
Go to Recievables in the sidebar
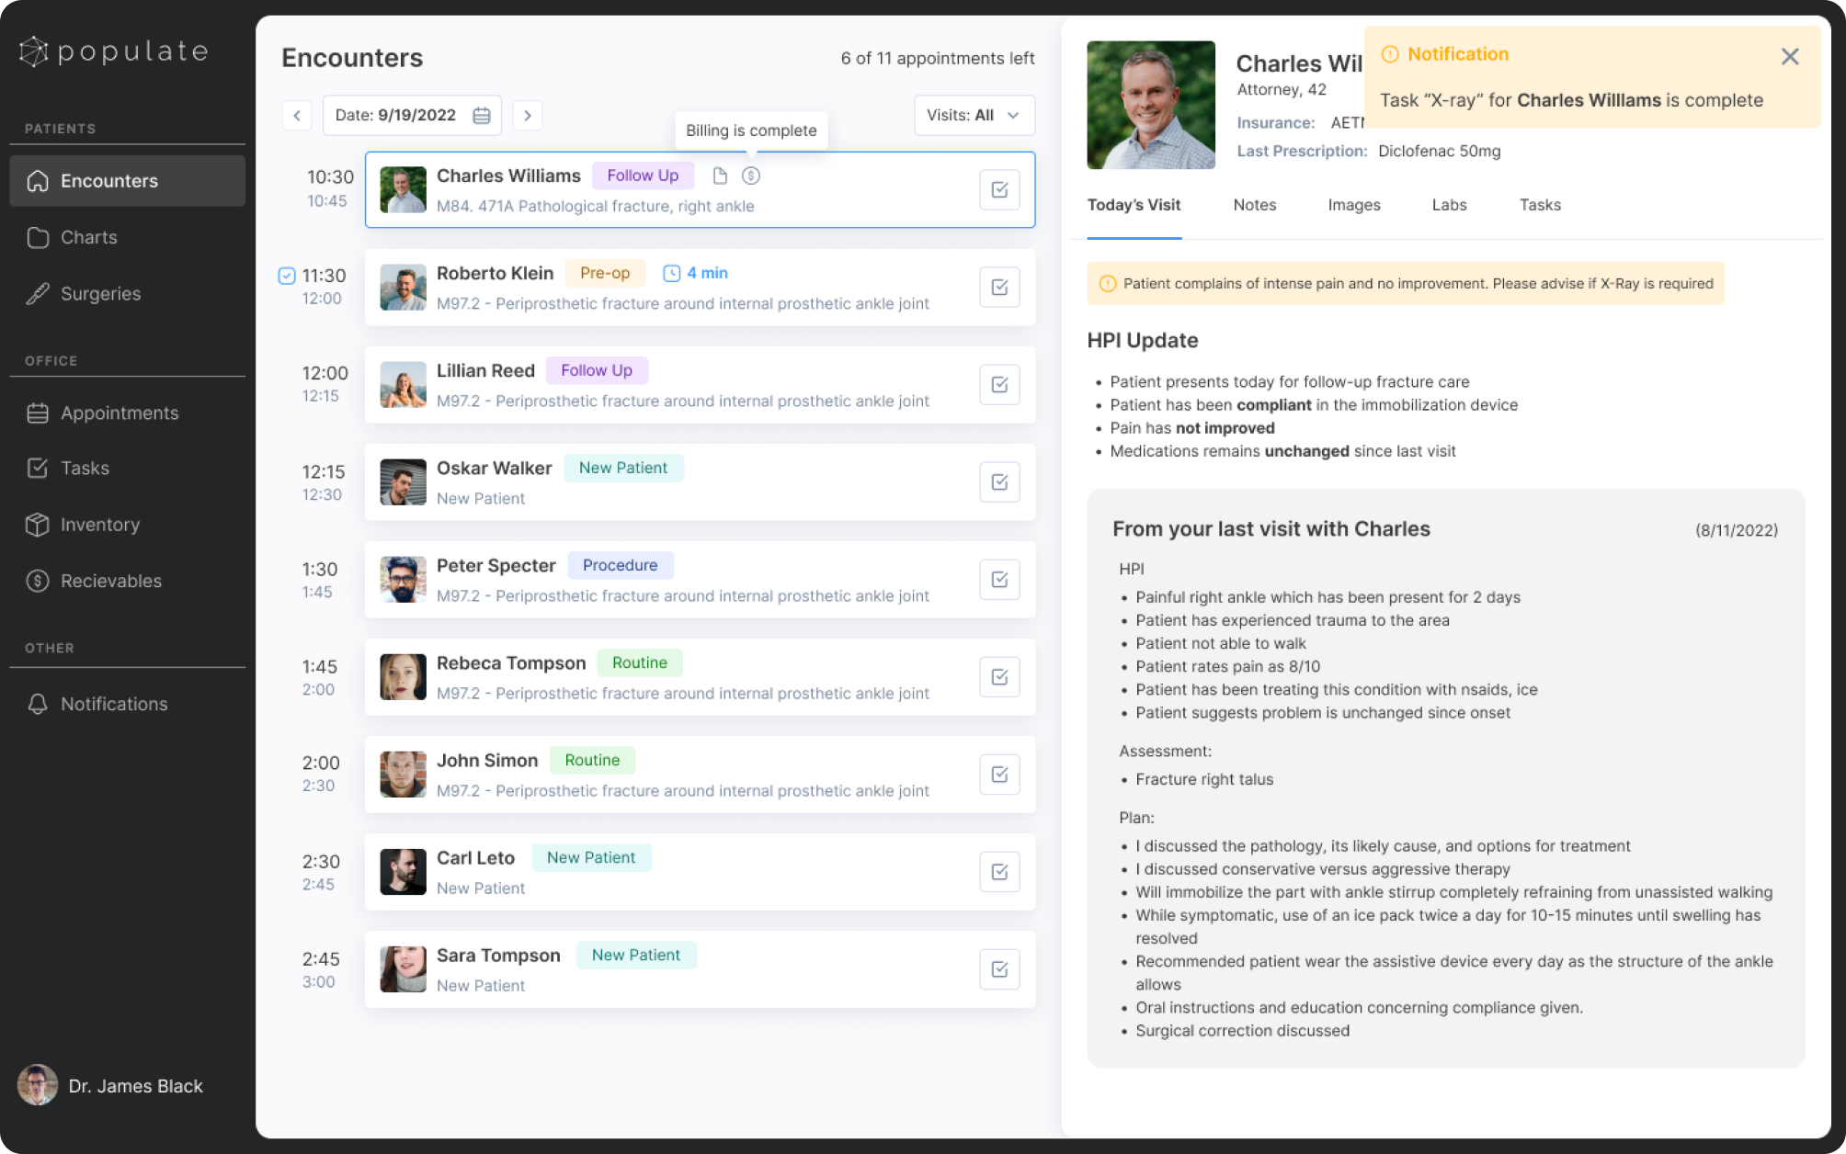point(110,581)
